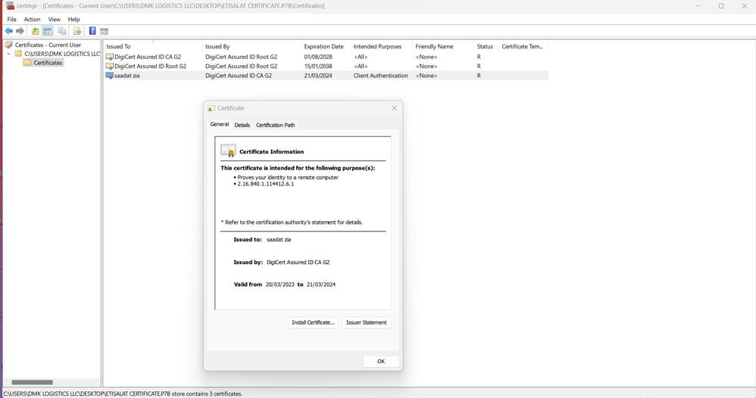Viewport: 756px width, 398px height.
Task: Switch to the Details tab
Action: point(242,125)
